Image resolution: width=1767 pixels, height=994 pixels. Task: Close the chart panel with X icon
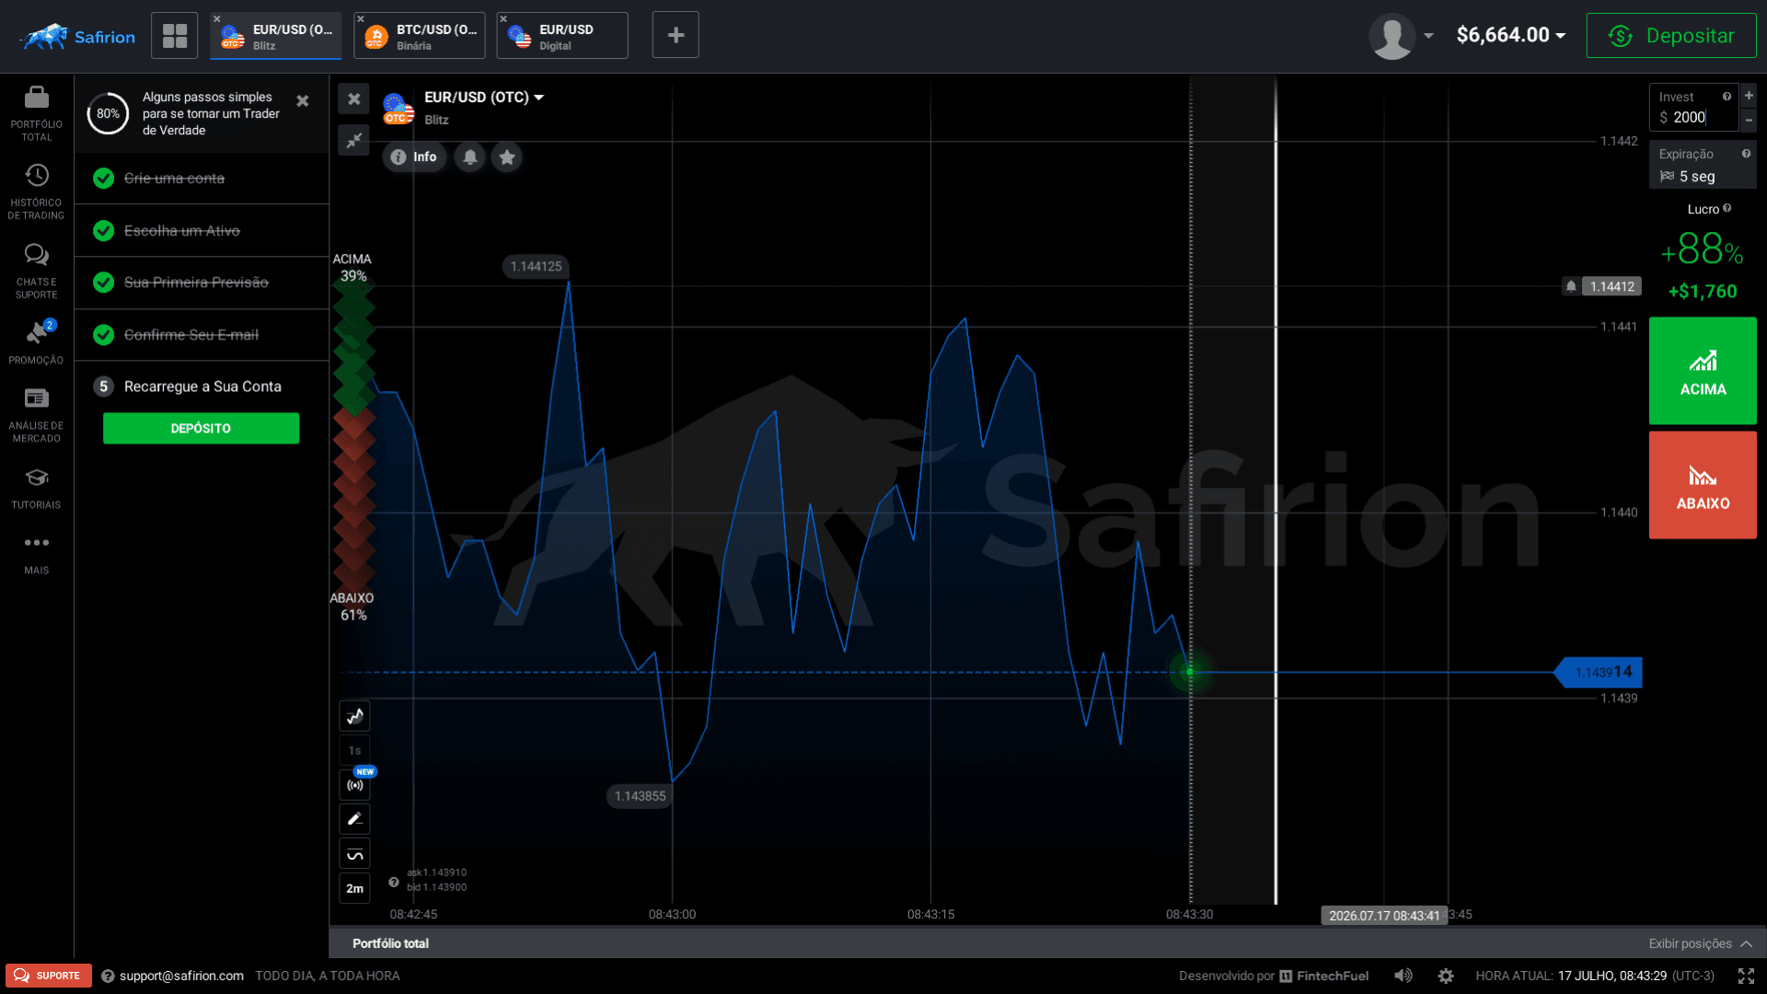pyautogui.click(x=353, y=98)
